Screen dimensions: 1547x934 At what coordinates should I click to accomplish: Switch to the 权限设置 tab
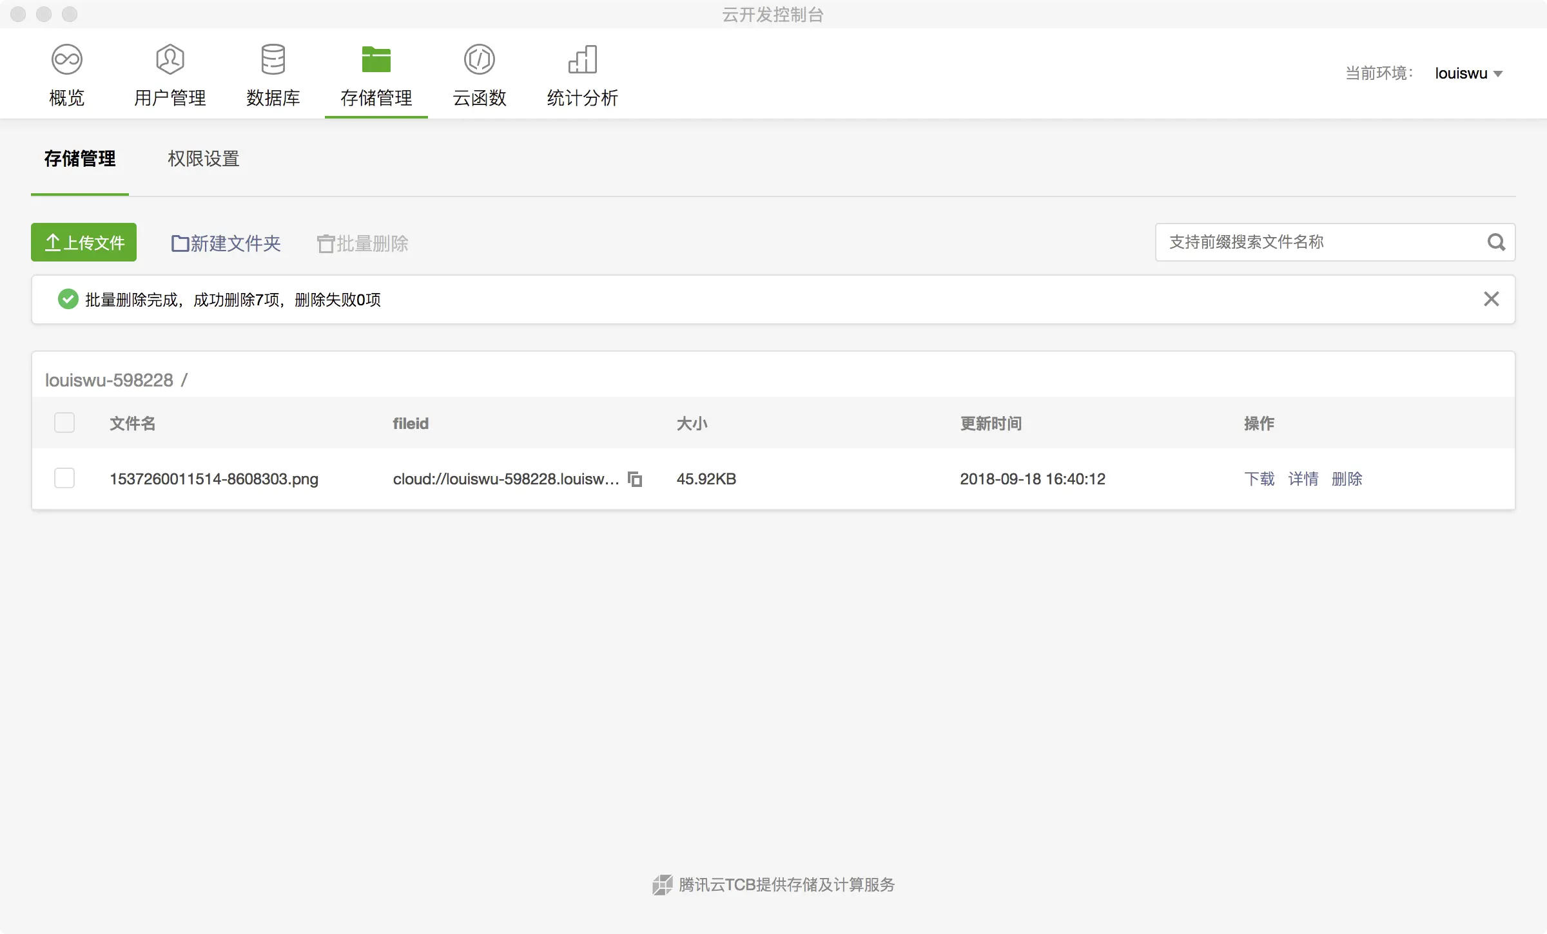(204, 159)
